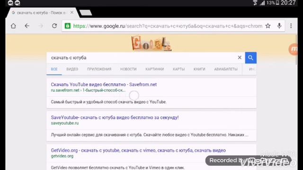Click 'Самый быстрый и удобный способ' snippet
Screen dimensions: 303x170
[x=108, y=102]
